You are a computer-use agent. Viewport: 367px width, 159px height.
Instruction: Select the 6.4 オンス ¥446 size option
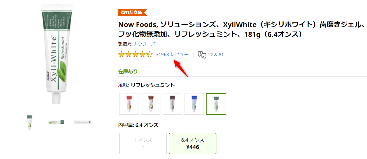pyautogui.click(x=193, y=143)
